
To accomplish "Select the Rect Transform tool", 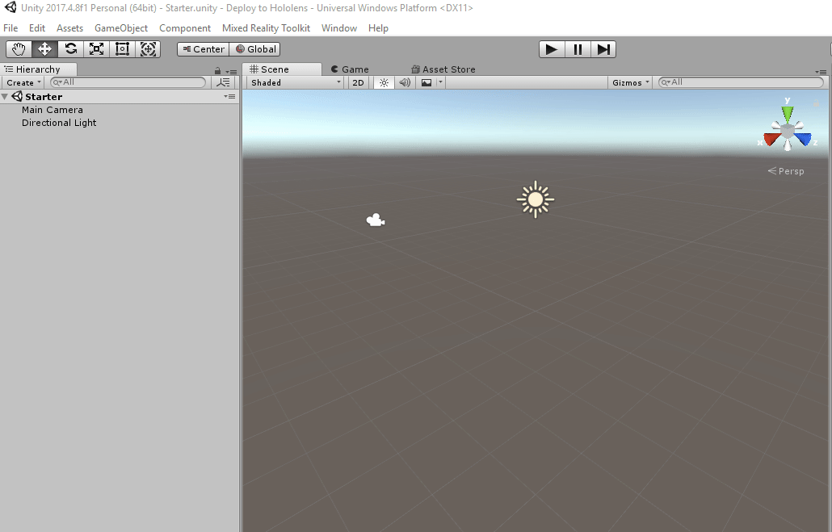I will point(122,49).
